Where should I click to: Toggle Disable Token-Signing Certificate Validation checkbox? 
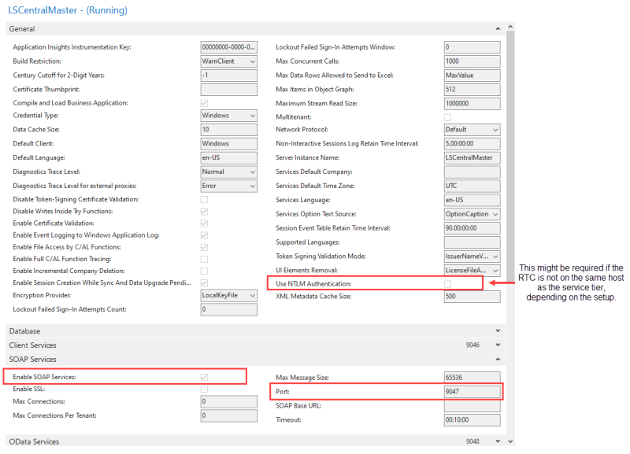click(205, 200)
